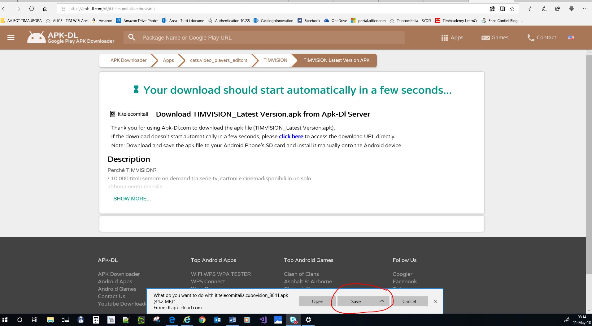Expand description with SHOW MORE
This screenshot has height=326, width=592.
132,199
